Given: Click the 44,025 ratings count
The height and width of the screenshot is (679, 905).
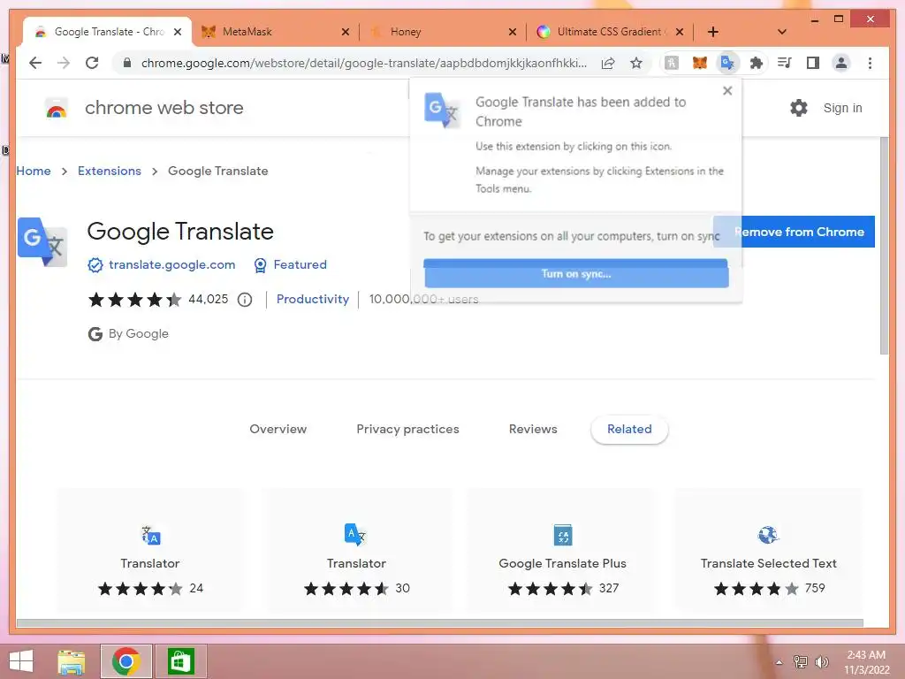Looking at the screenshot, I should [209, 299].
